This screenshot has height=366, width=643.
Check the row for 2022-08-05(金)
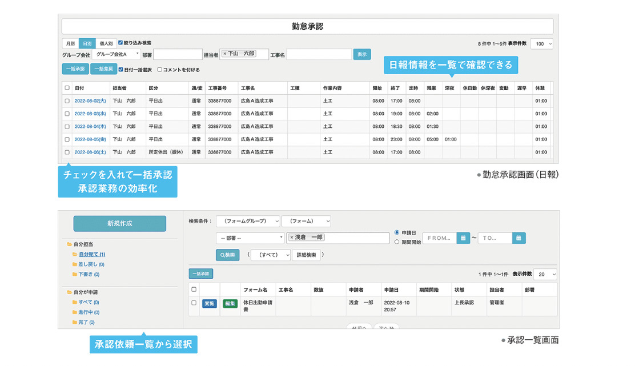point(67,139)
